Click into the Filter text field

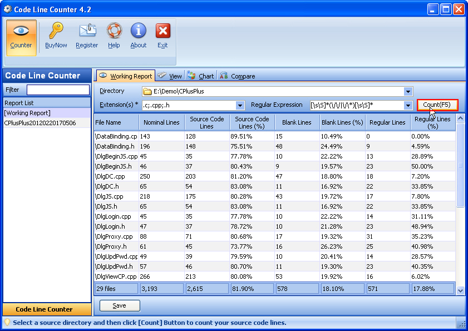(58, 90)
